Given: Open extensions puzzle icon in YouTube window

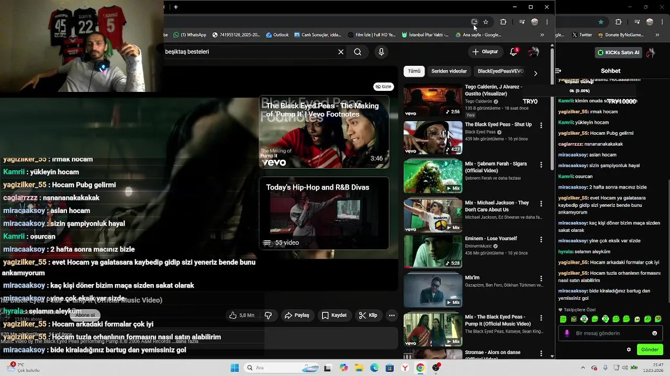Looking at the screenshot, I should coord(503,22).
